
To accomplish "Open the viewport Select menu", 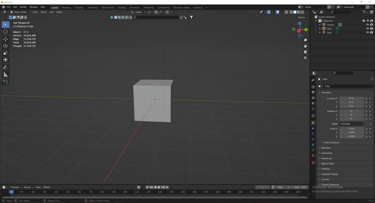I will click(43, 12).
